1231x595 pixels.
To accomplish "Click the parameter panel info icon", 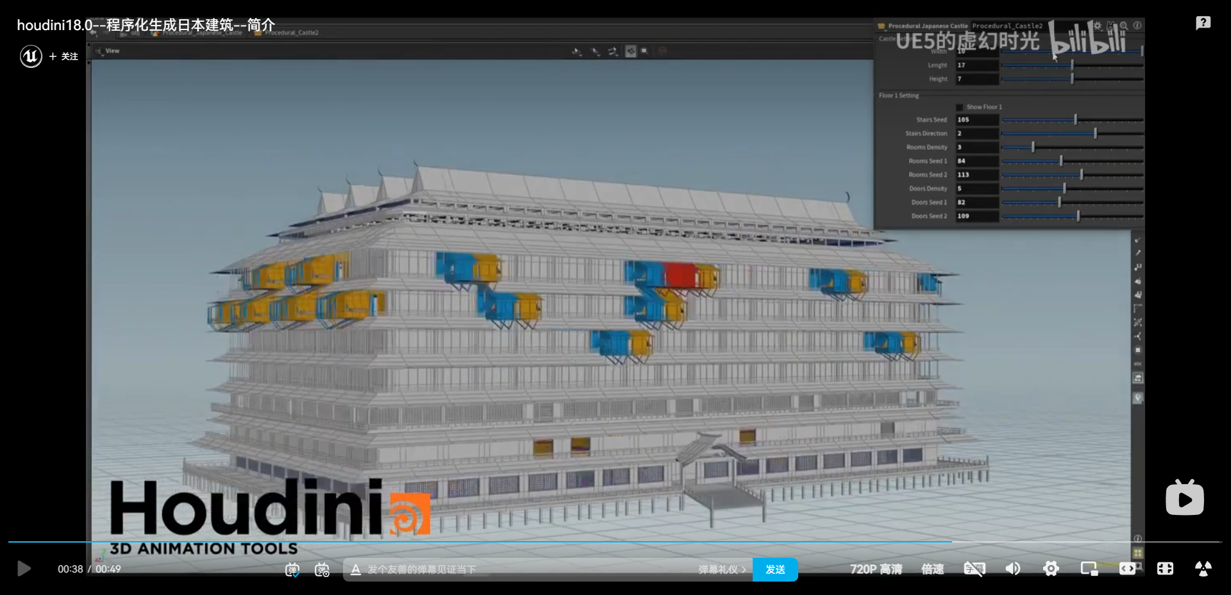I will [1137, 26].
